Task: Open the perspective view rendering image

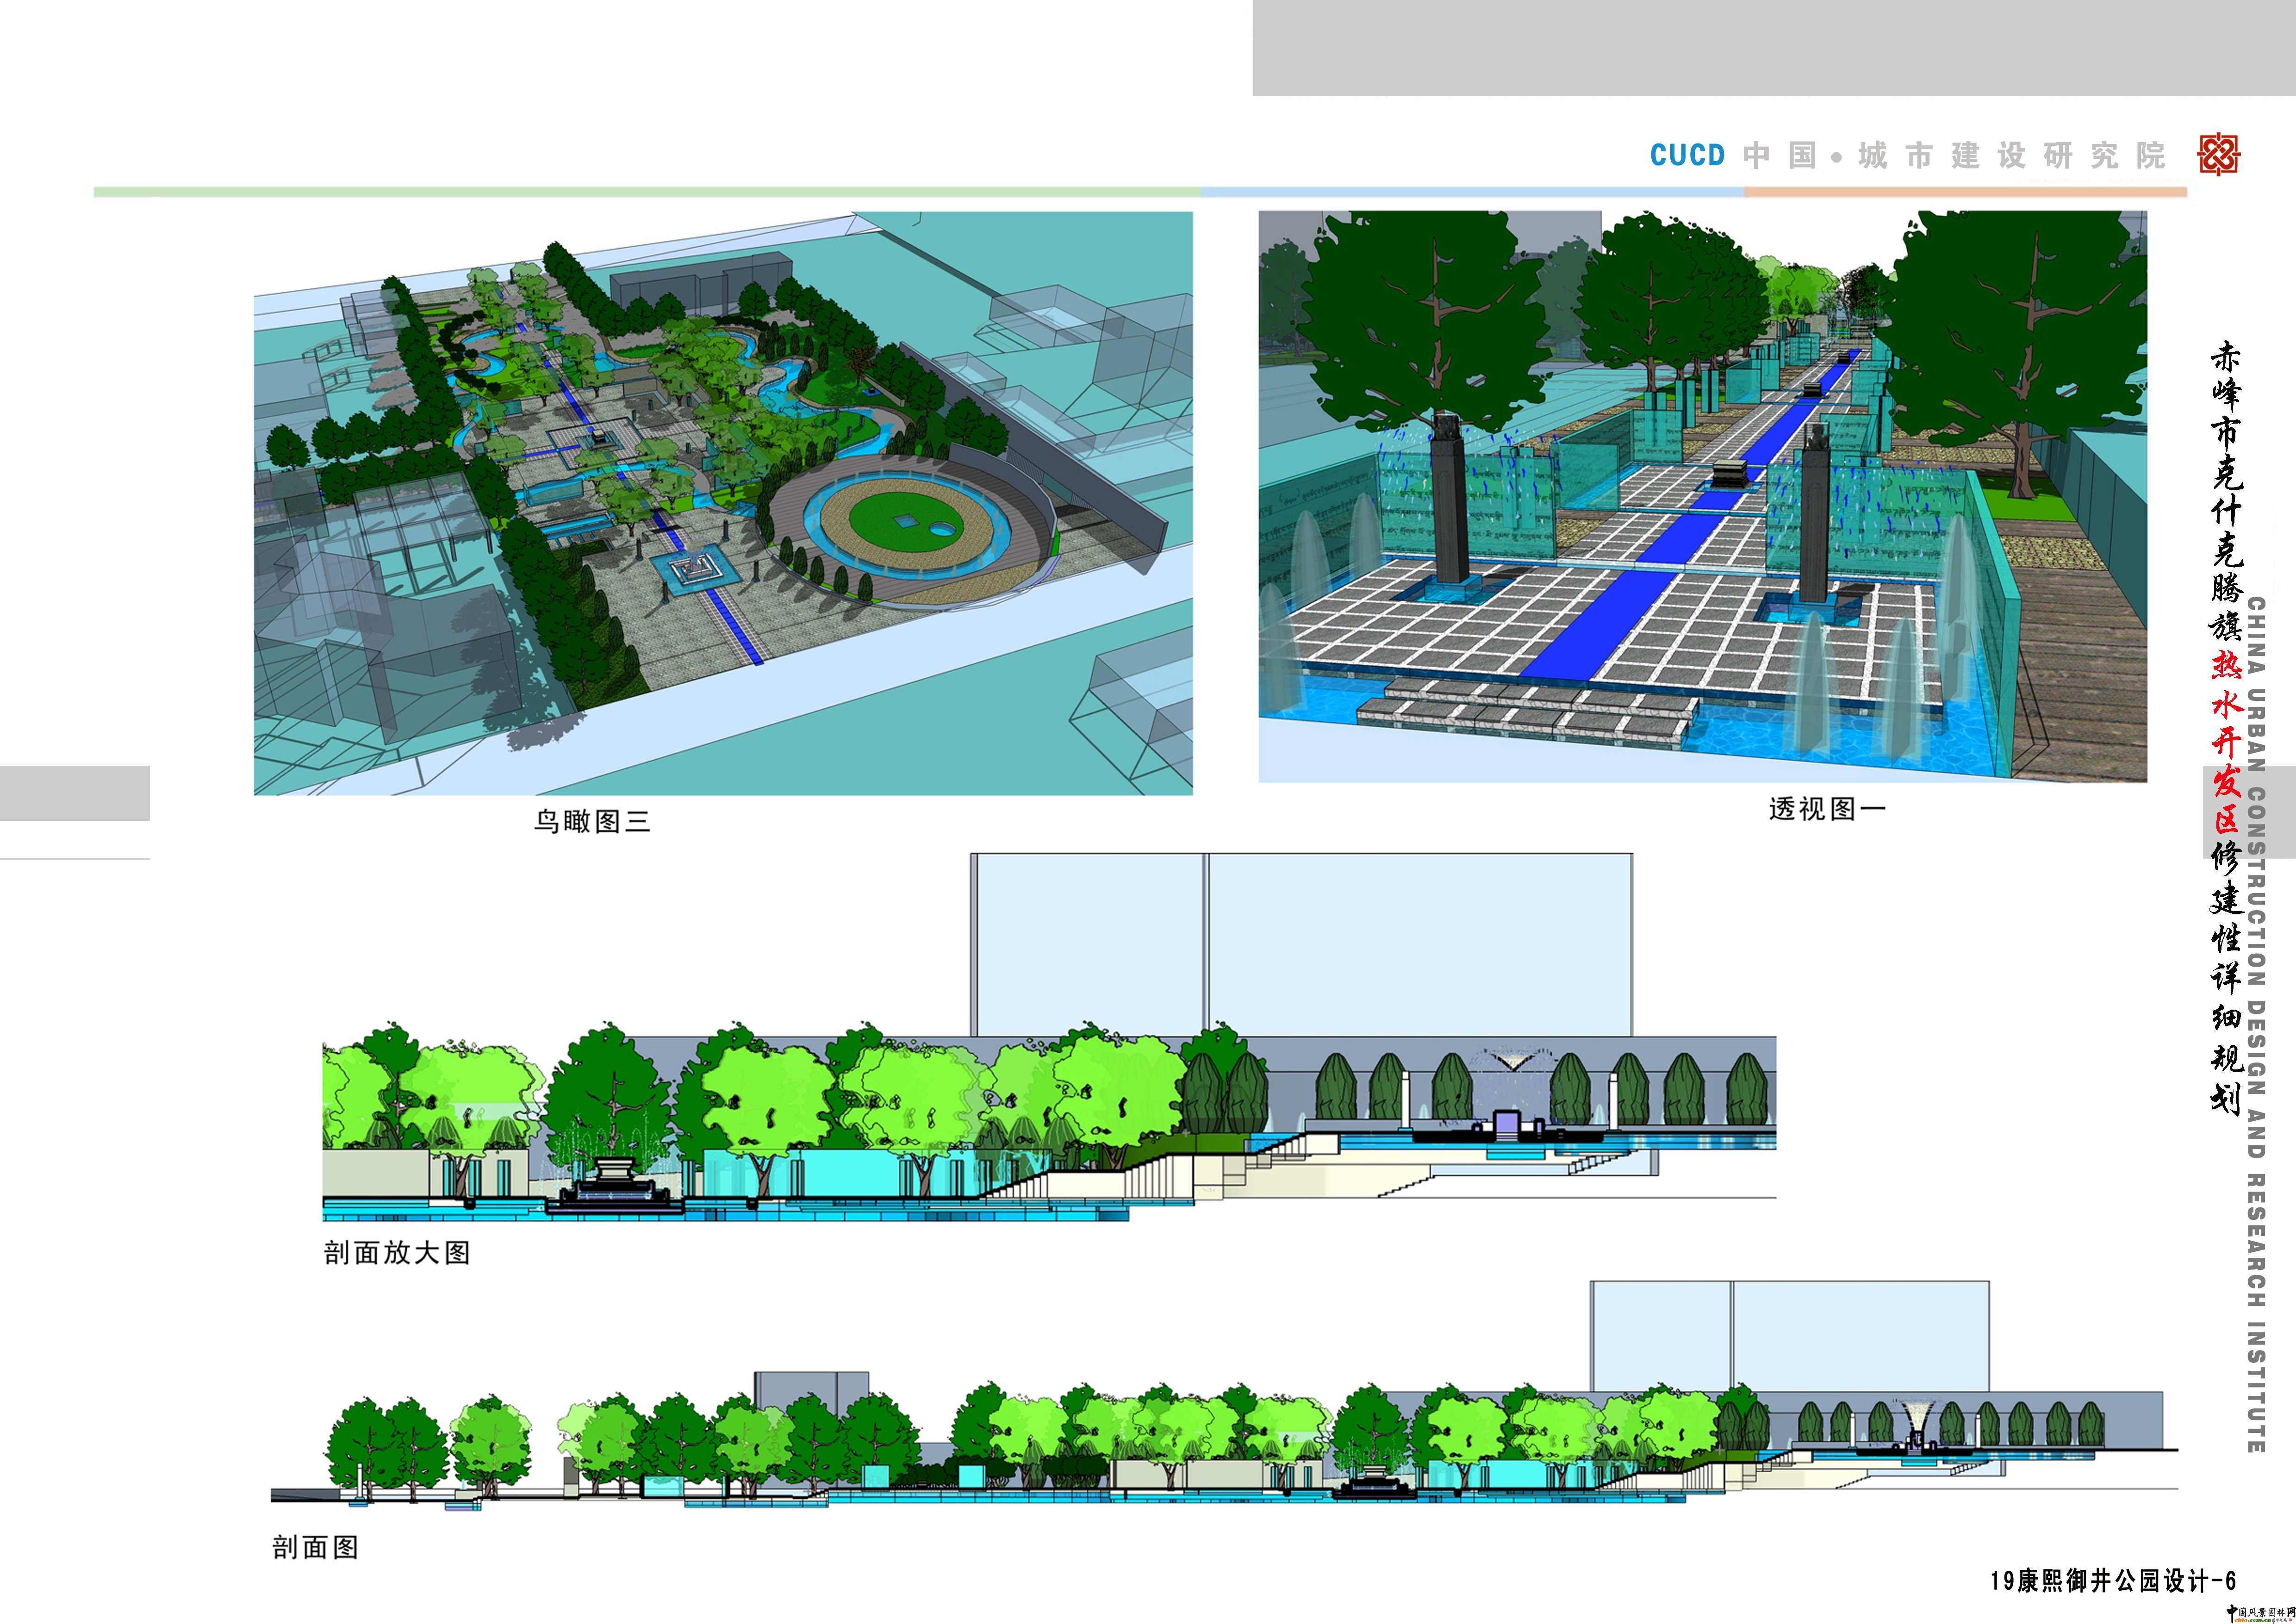Action: (1702, 496)
